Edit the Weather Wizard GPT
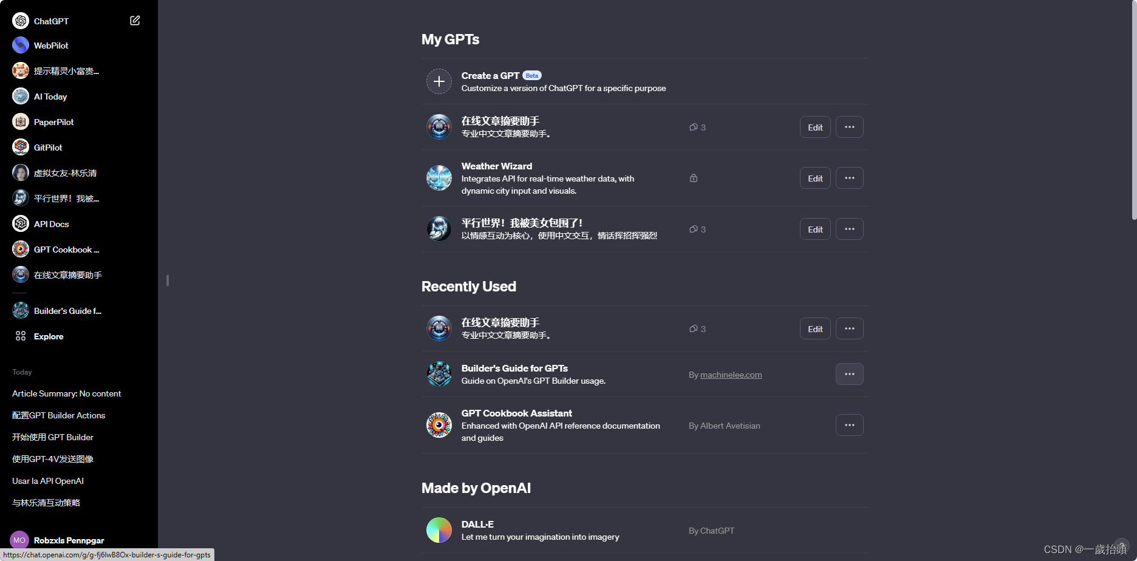 pyautogui.click(x=815, y=178)
